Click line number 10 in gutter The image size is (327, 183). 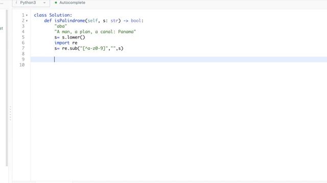pos(22,65)
